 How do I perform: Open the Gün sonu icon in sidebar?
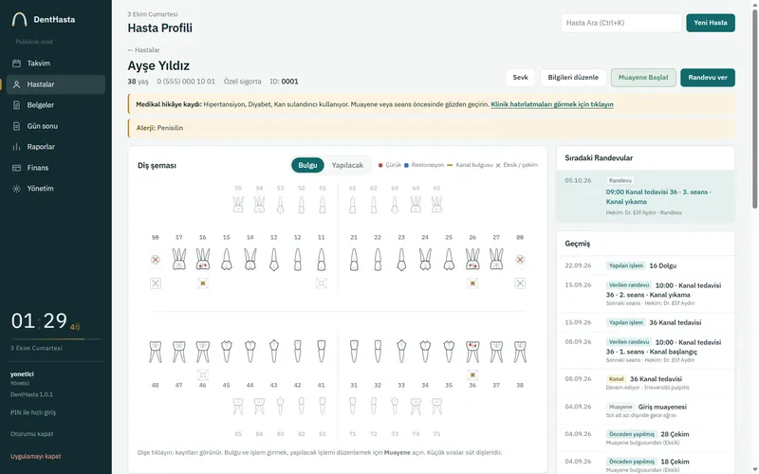(x=16, y=126)
